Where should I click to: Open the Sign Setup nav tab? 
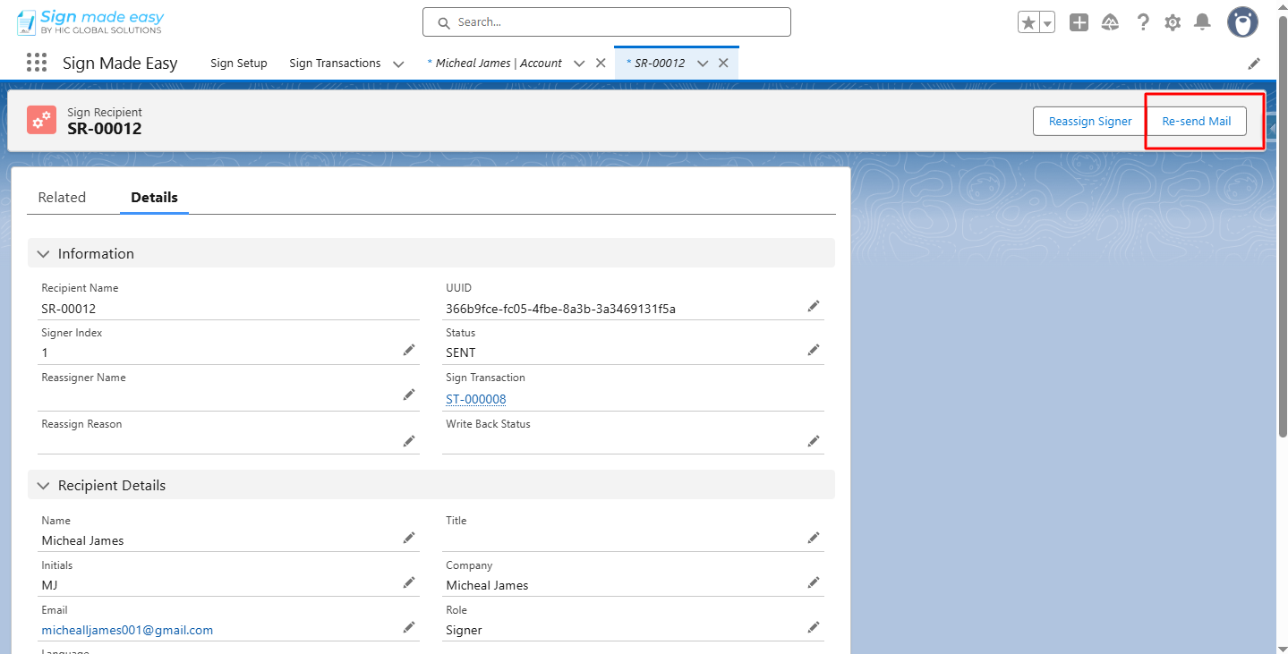239,64
